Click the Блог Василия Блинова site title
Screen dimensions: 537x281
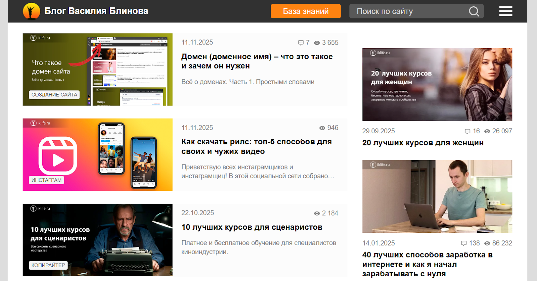point(96,11)
